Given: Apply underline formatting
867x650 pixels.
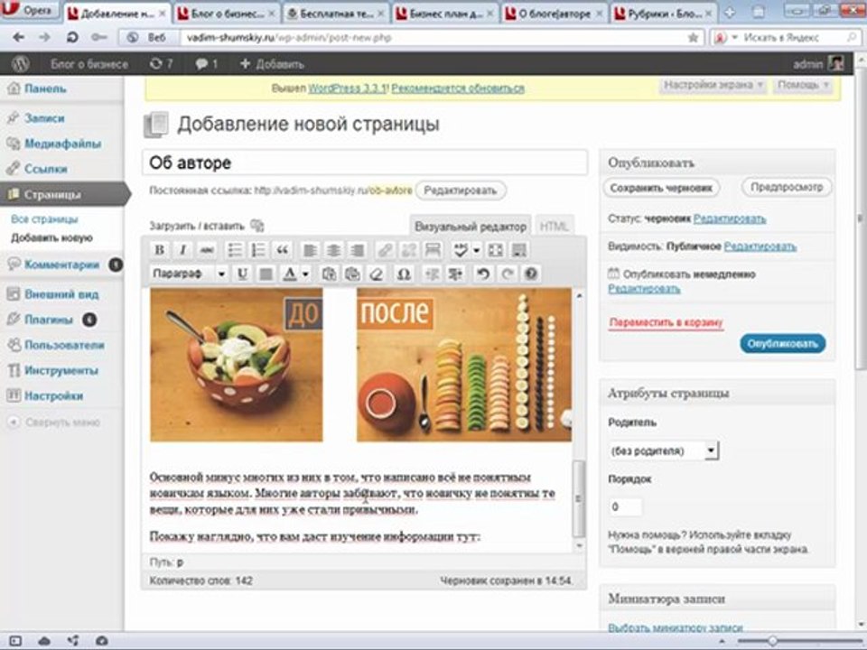Looking at the screenshot, I should point(242,274).
